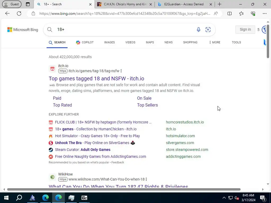The width and height of the screenshot is (271, 203).
Task: Switch to Maps results
Action: tap(150, 42)
